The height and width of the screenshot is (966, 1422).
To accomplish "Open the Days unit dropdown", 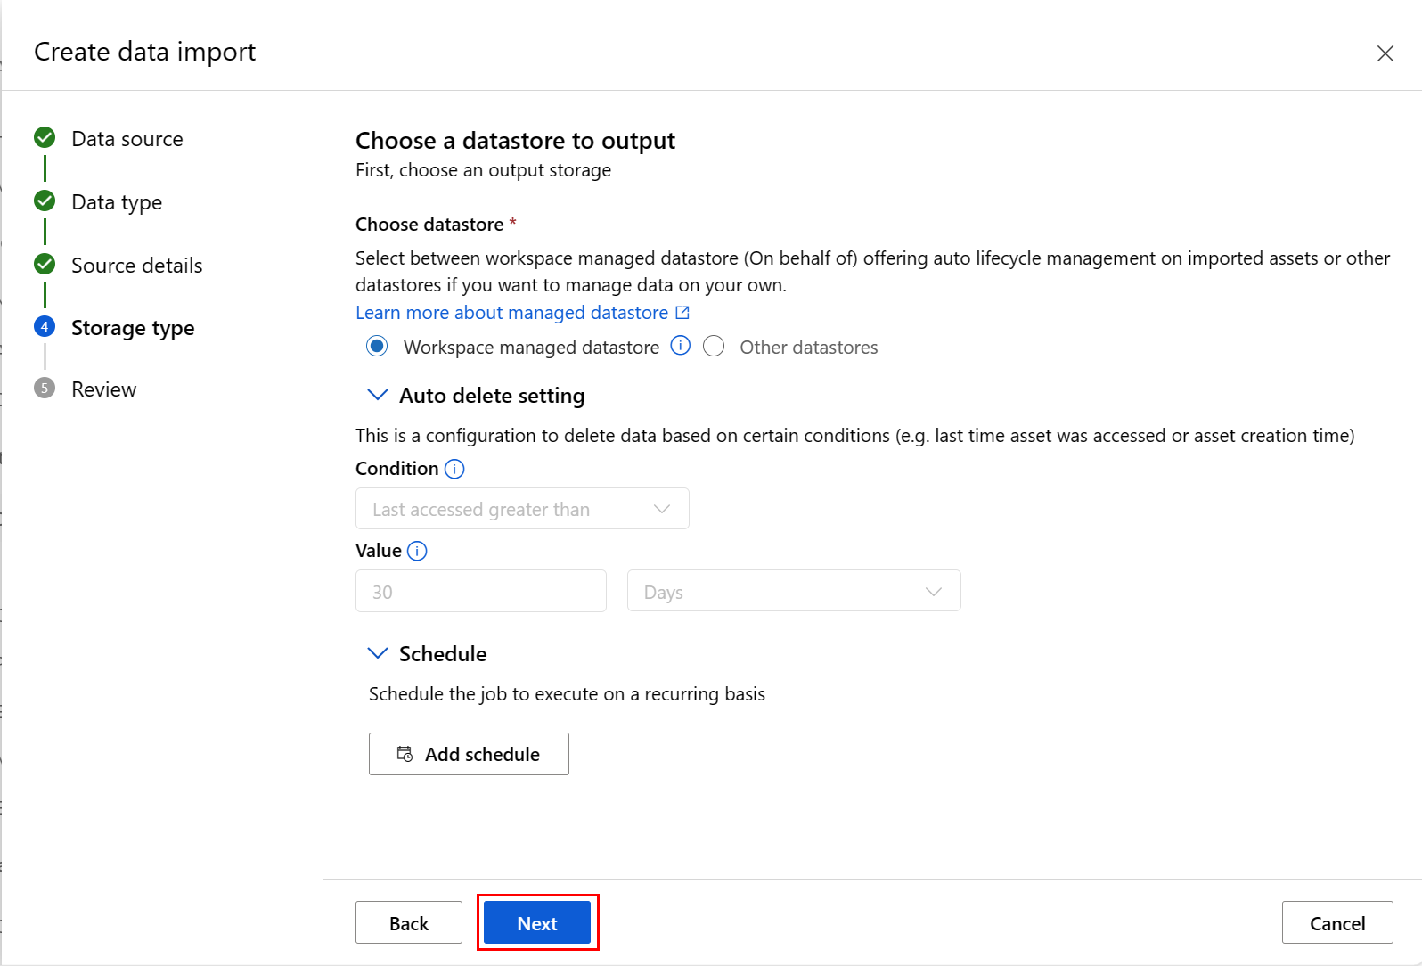I will pos(793,592).
